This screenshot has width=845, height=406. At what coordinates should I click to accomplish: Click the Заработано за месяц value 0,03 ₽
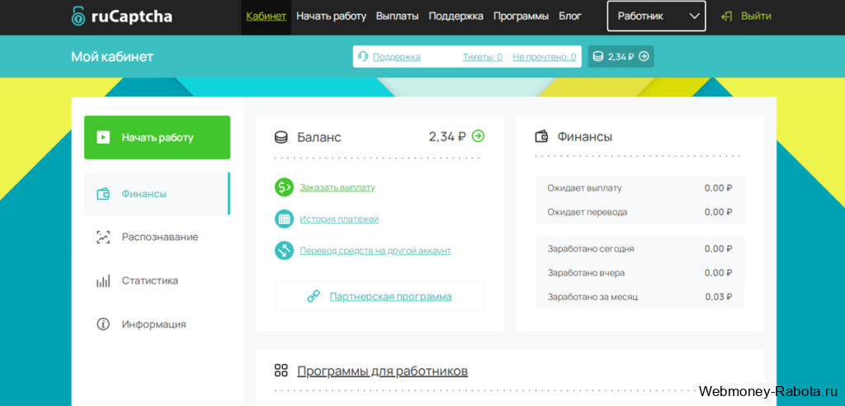(x=719, y=296)
